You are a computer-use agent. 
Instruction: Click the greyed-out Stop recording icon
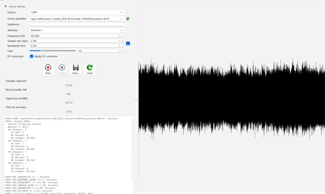click(62, 70)
